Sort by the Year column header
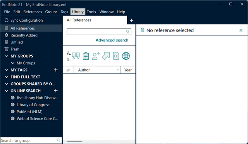This screenshot has height=144, width=248. point(128,70)
